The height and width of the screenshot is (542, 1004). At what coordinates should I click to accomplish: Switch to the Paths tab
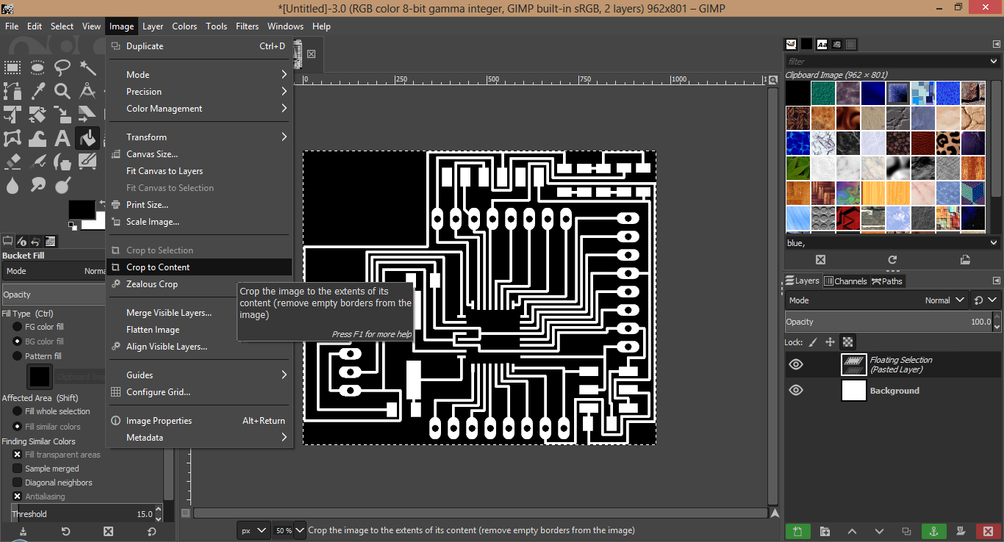click(887, 281)
